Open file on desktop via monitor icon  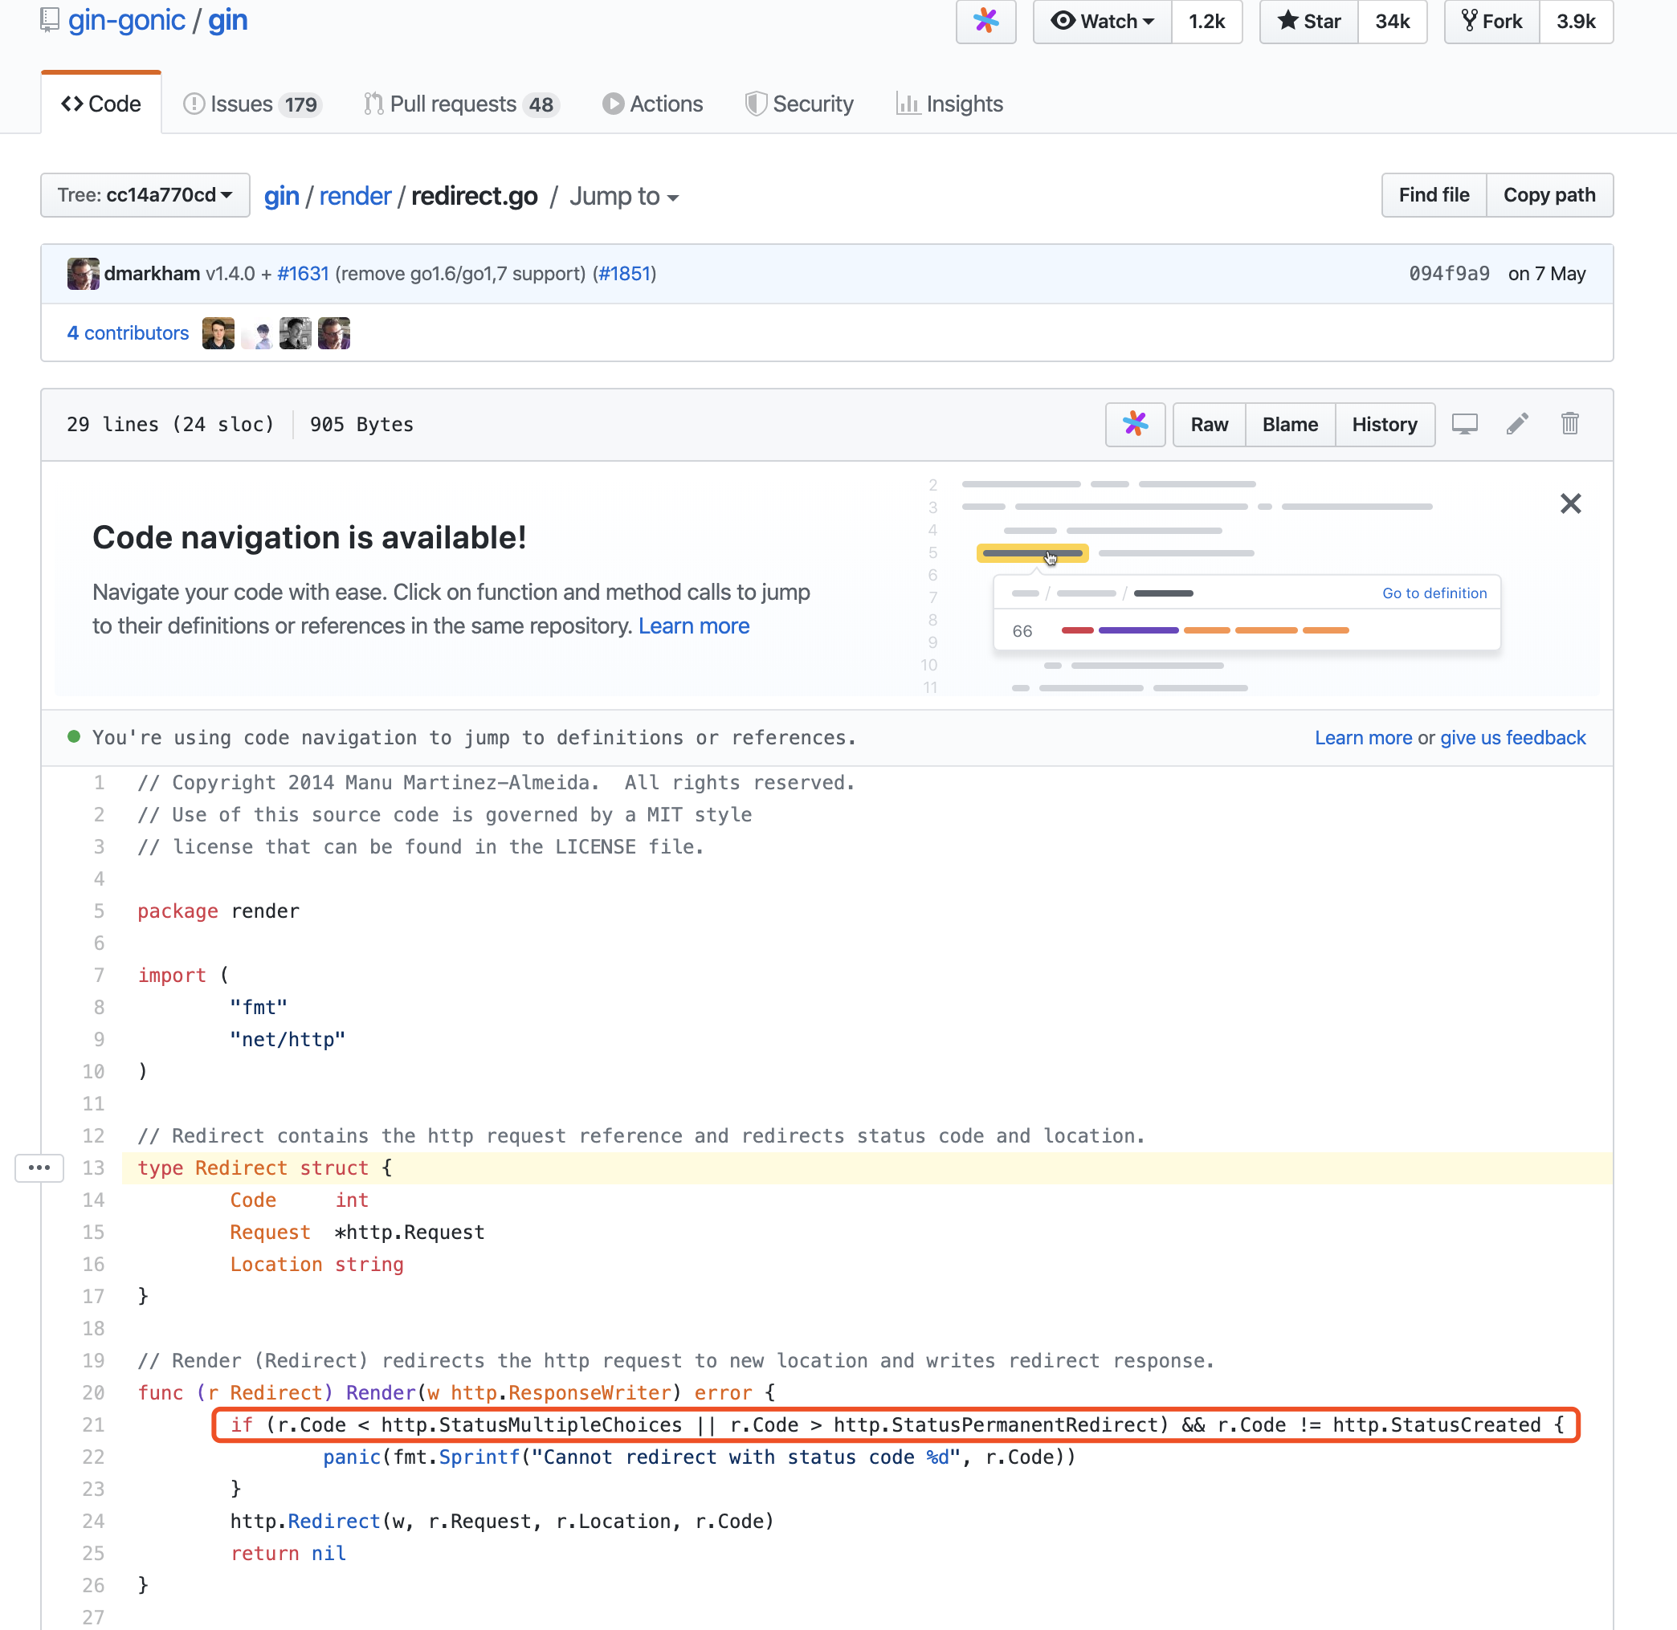(x=1466, y=424)
